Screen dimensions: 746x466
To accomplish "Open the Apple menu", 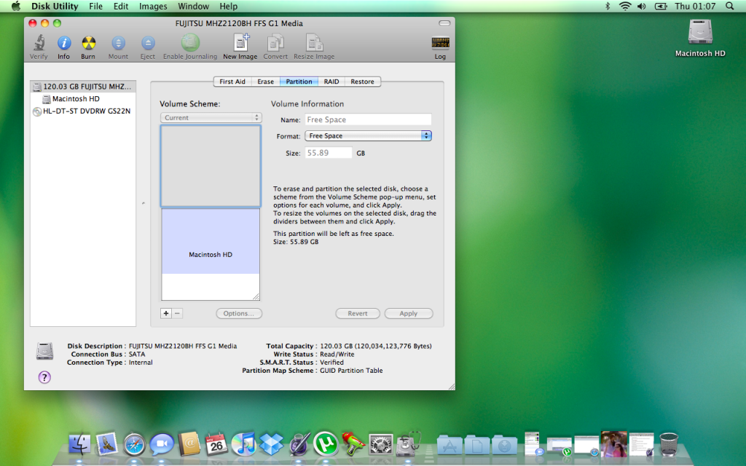I will [x=16, y=6].
